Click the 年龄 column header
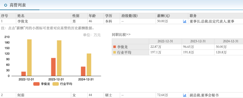This screenshot has height=98, width=243. [x=95, y=16]
